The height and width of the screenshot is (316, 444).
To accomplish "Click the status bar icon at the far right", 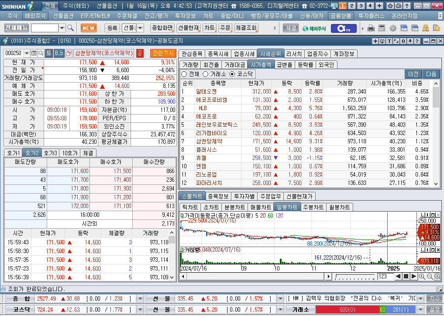I will 439,289.
